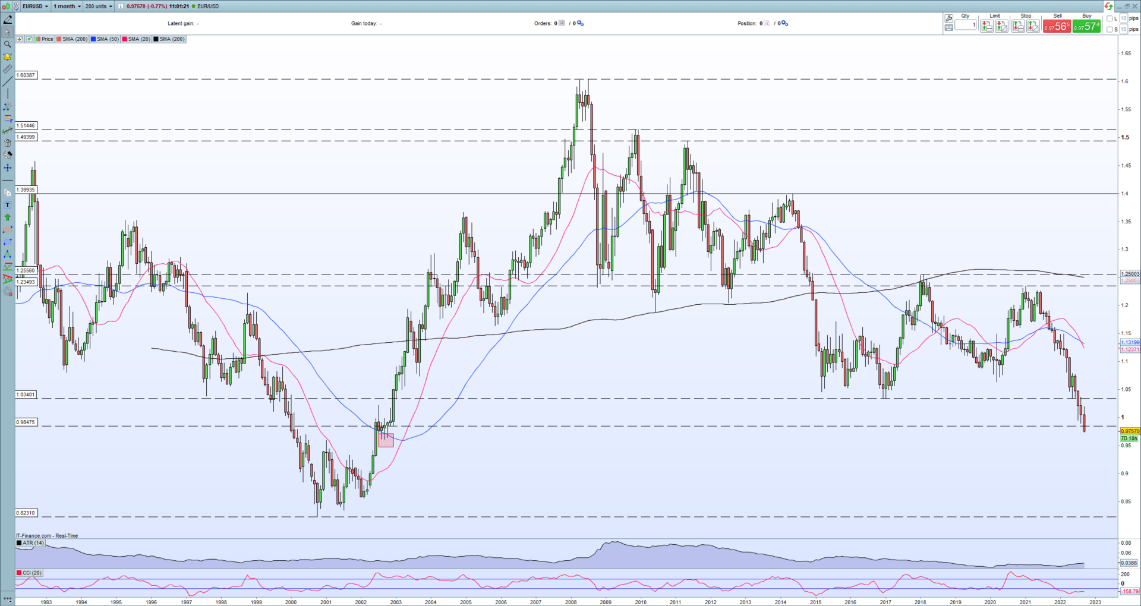
Task: Click the settings icon beside Orders count
Action: pos(580,23)
